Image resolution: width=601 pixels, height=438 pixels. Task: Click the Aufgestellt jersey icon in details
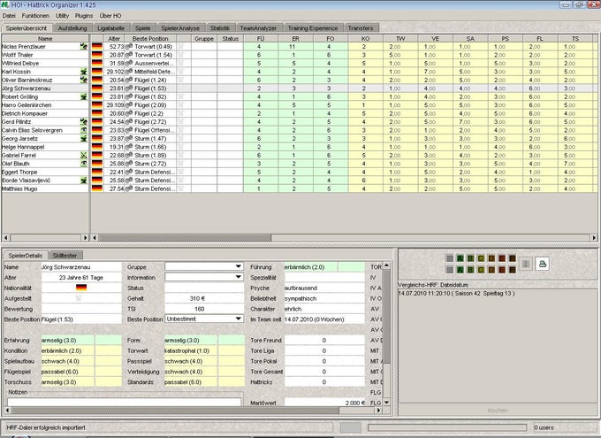click(79, 298)
